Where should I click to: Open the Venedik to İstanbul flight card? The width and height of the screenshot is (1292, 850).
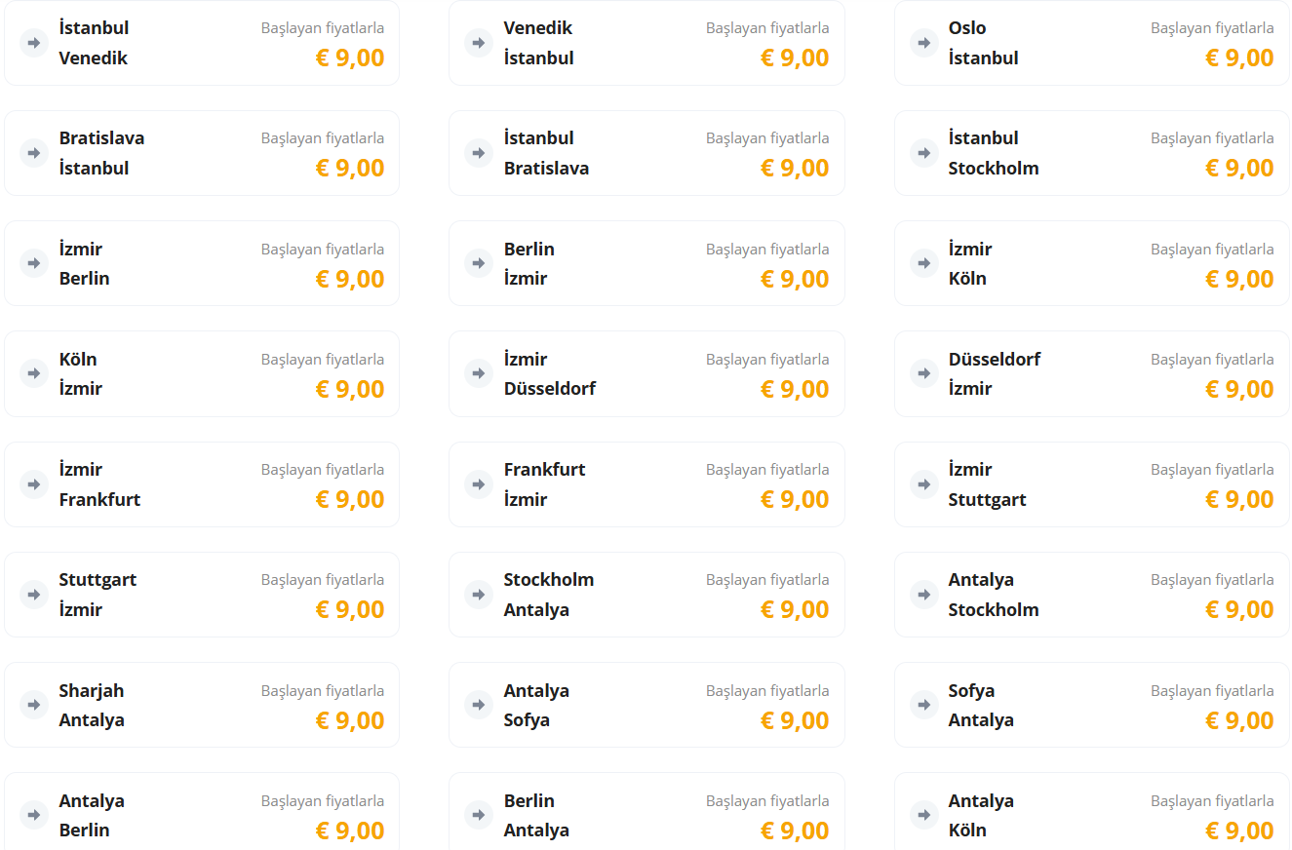pyautogui.click(x=646, y=43)
